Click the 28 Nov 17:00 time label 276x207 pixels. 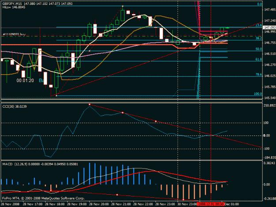(x=33, y=204)
